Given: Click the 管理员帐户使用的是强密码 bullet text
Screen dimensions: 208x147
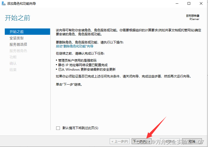Looking at the screenshot, I should click(77, 61).
